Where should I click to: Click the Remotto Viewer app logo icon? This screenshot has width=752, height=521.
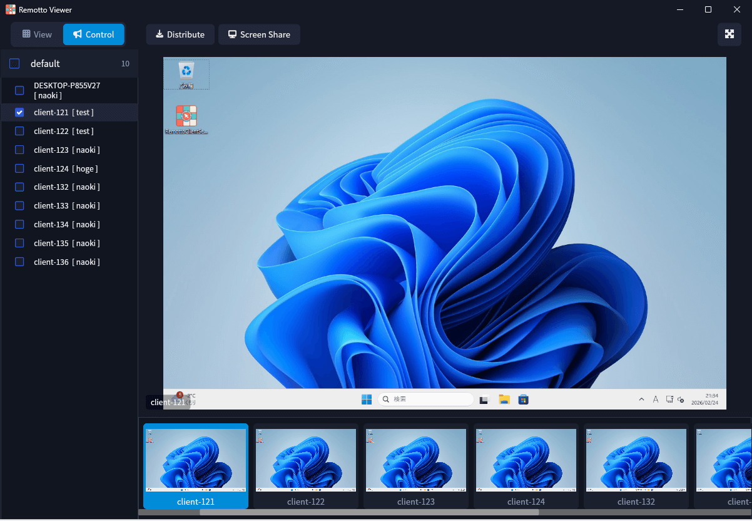(10, 9)
